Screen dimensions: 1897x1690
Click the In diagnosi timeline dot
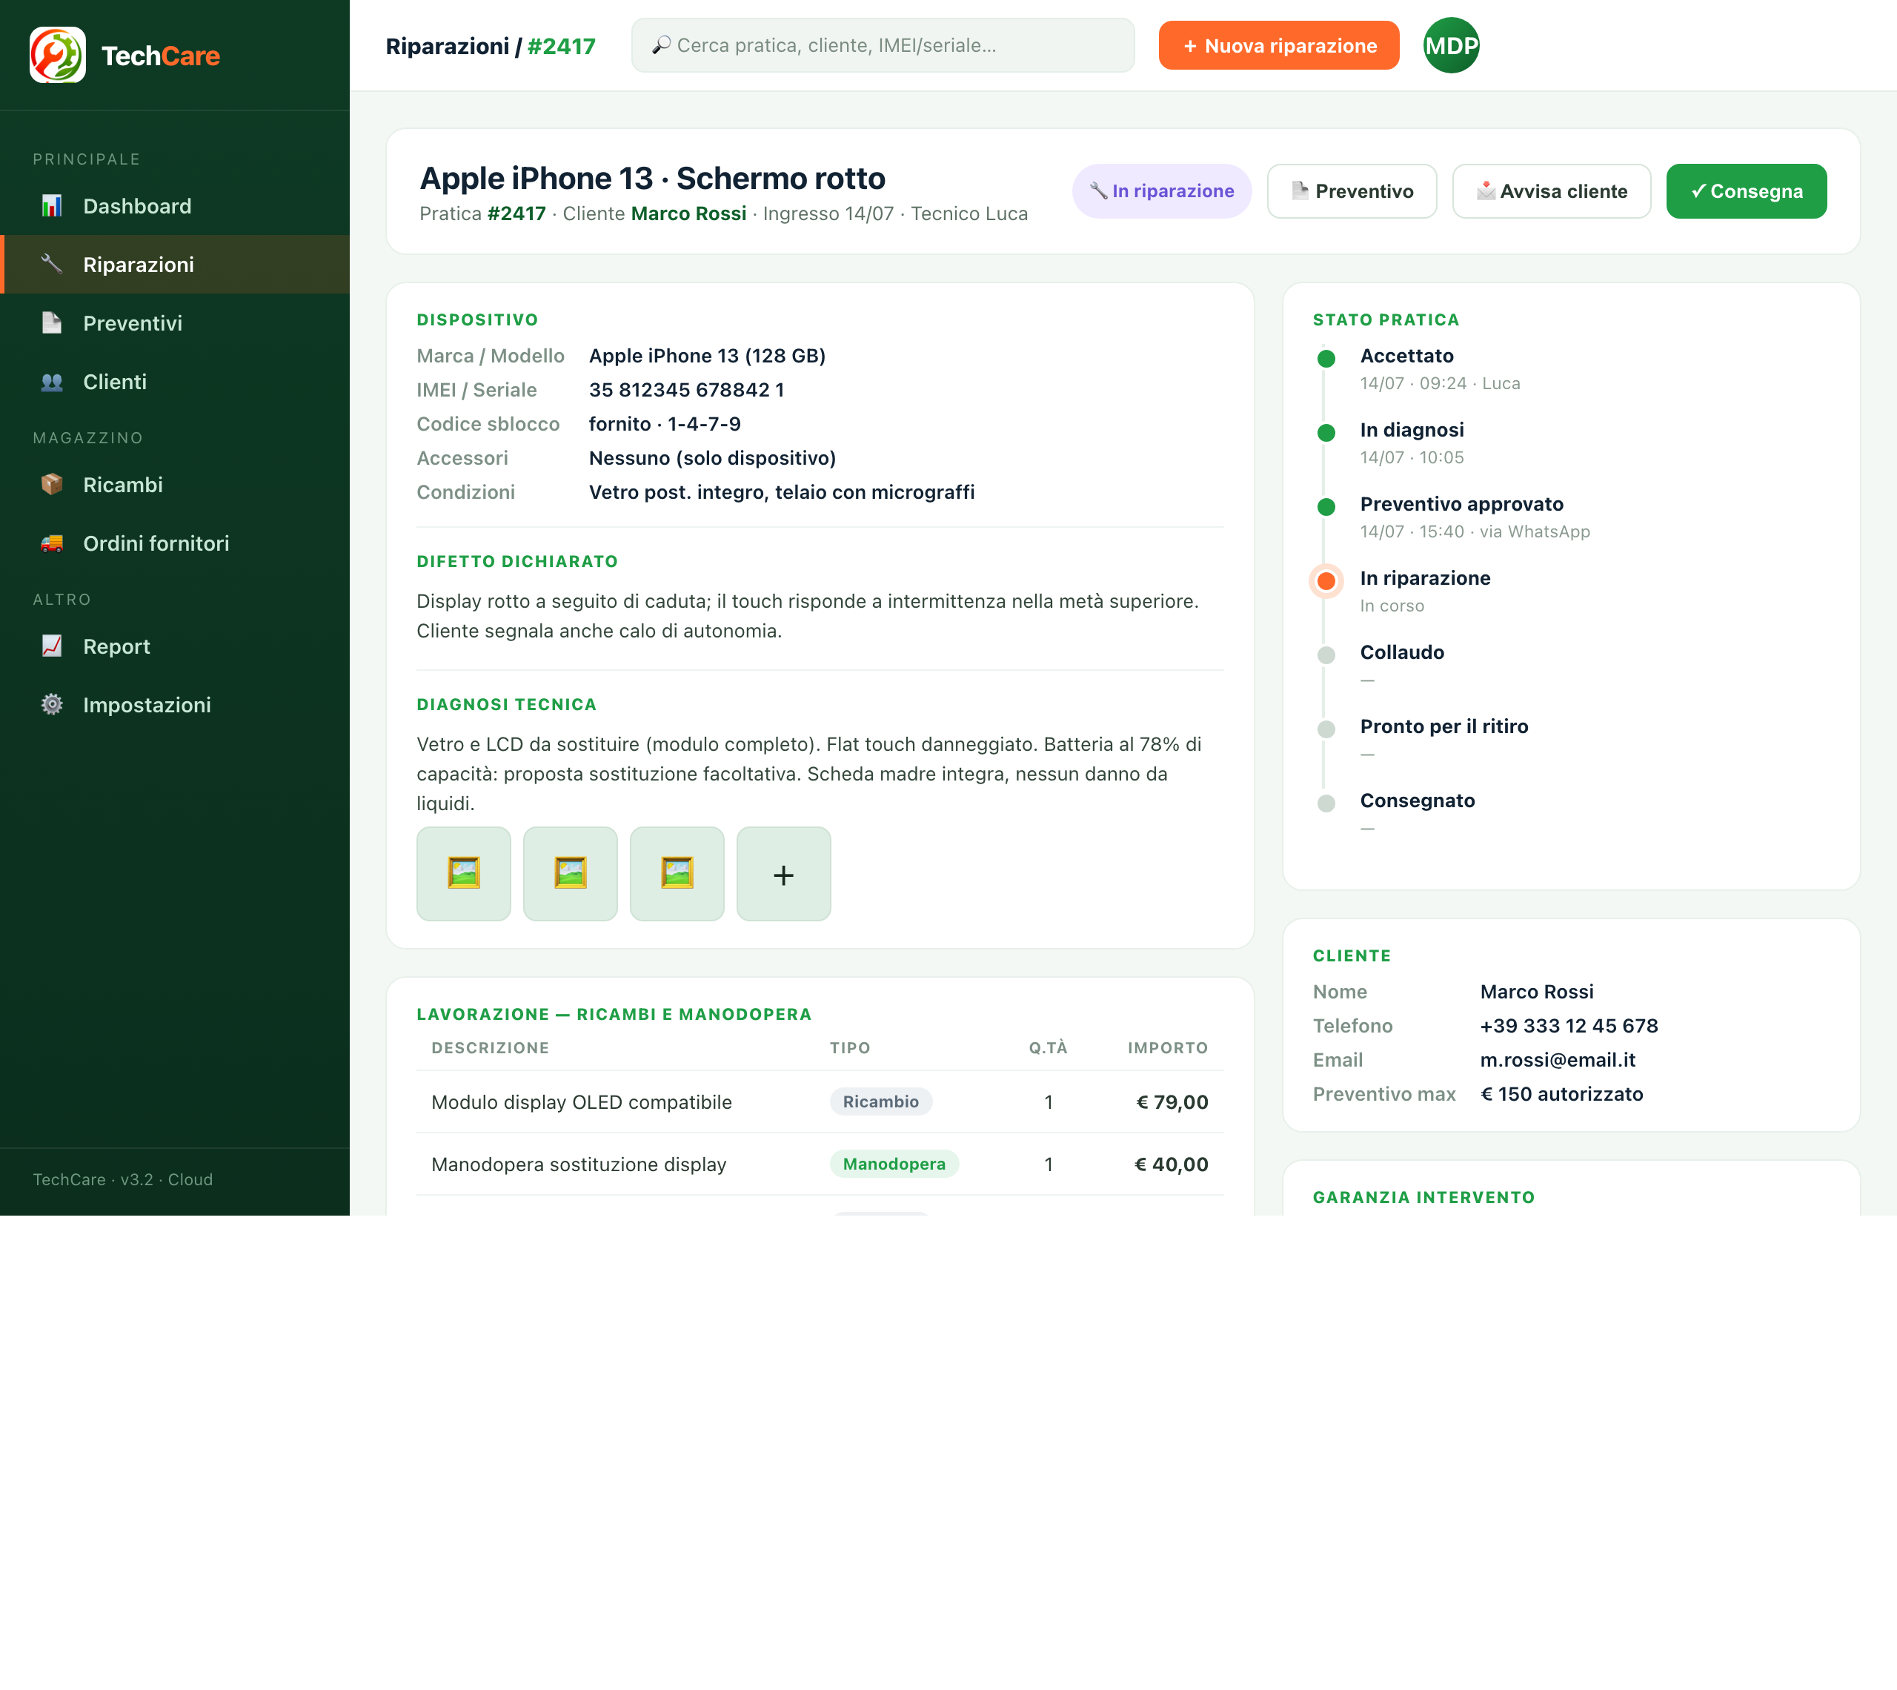[x=1326, y=433]
